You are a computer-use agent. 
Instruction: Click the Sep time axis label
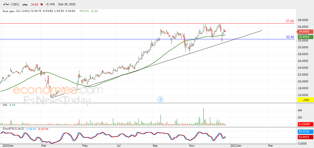155,146
